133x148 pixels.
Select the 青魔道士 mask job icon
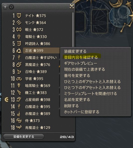[x=19, y=127]
